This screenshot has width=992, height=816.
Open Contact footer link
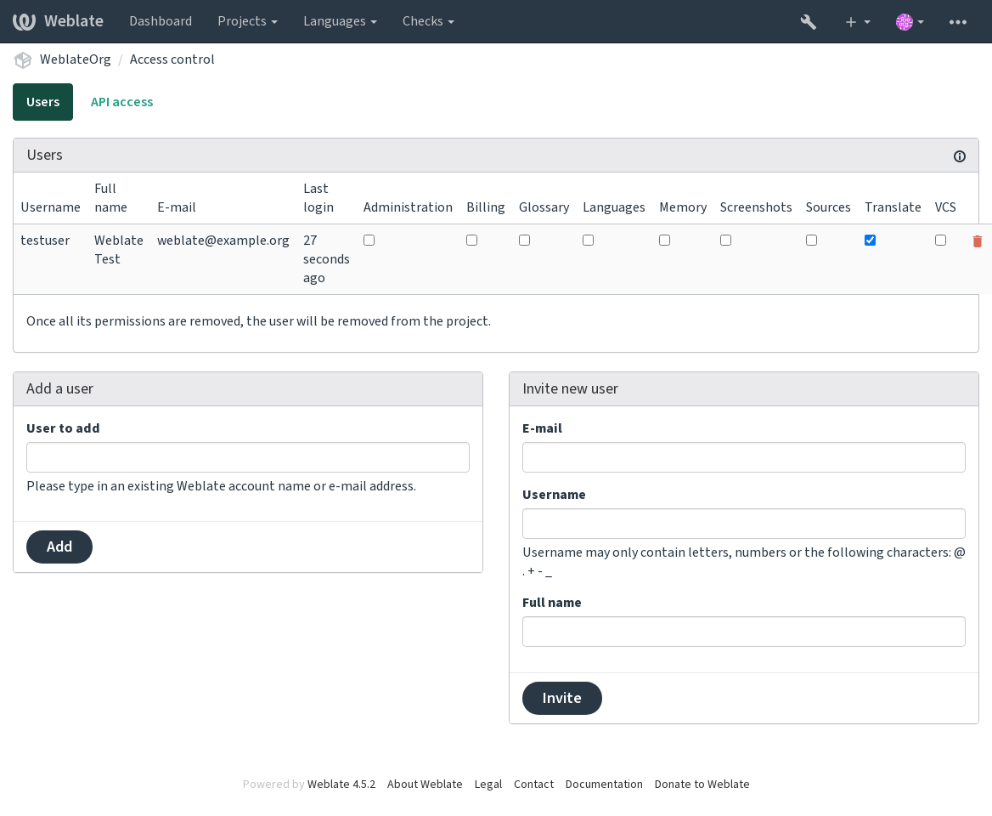[x=533, y=785]
